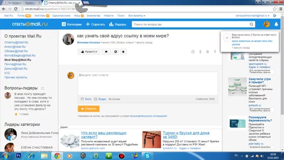Open the account email dropdown
Image resolution: width=284 pixels, height=160 pixels.
pyautogui.click(x=252, y=16)
